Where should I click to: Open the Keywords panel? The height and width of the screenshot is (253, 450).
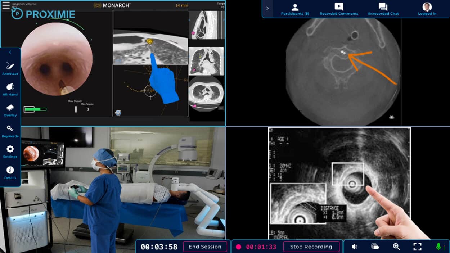[x=10, y=131]
